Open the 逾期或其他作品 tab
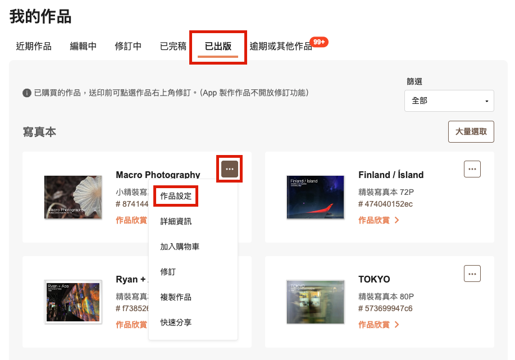The image size is (515, 360). point(280,46)
